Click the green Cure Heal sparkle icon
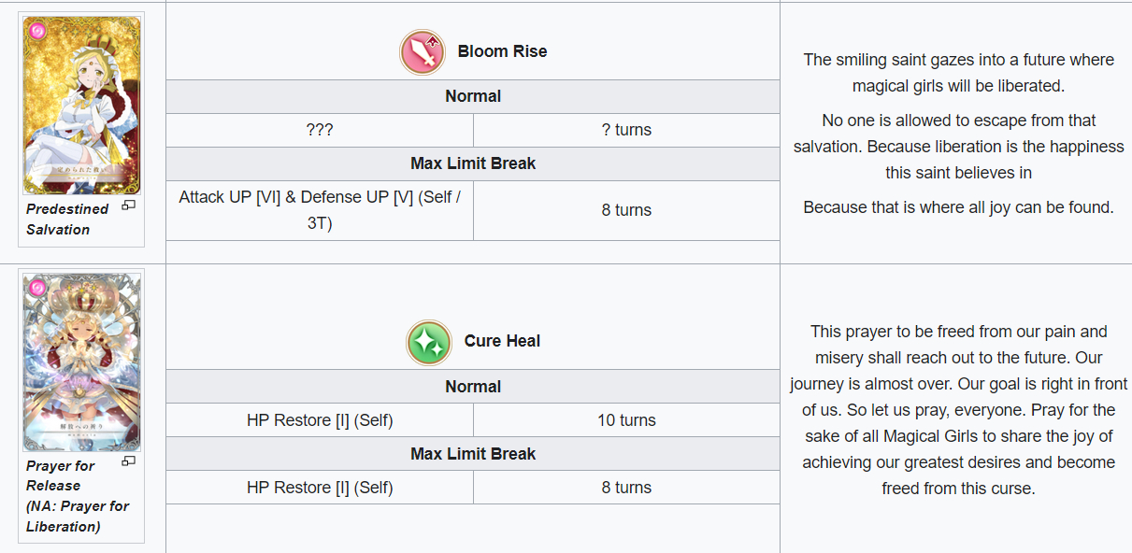The width and height of the screenshot is (1132, 553). [429, 342]
